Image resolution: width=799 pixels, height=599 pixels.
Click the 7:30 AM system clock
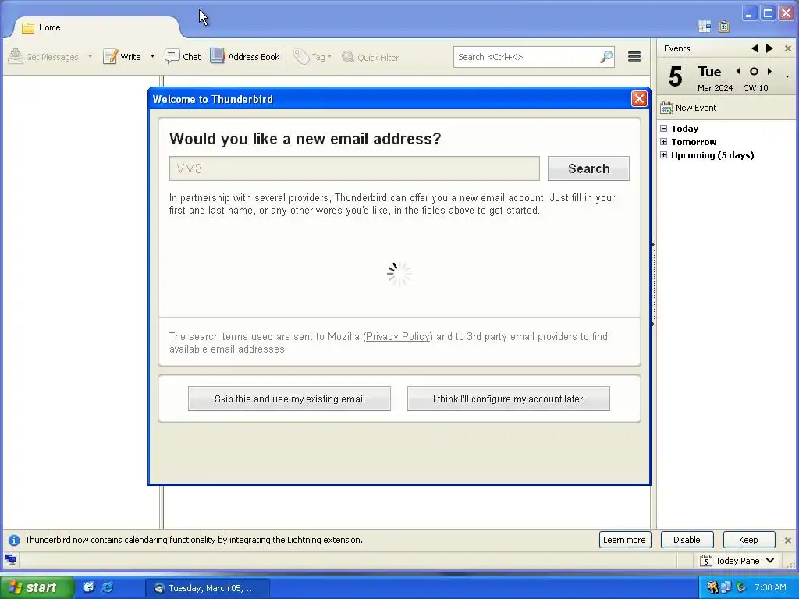pos(770,587)
